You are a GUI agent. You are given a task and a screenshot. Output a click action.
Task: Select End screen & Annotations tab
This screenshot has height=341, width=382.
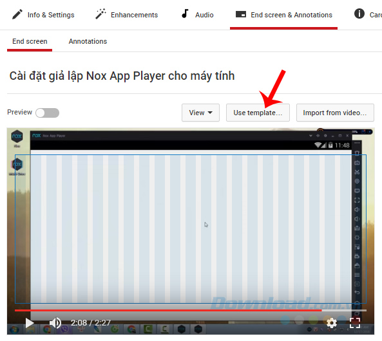pos(283,15)
